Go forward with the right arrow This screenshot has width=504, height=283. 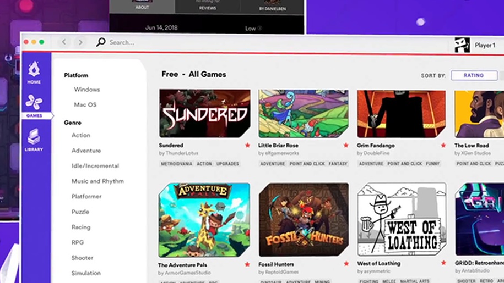tap(80, 42)
